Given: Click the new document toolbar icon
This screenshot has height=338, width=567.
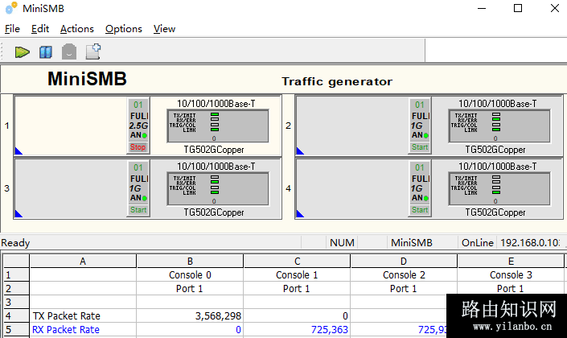Looking at the screenshot, I should pos(93,52).
